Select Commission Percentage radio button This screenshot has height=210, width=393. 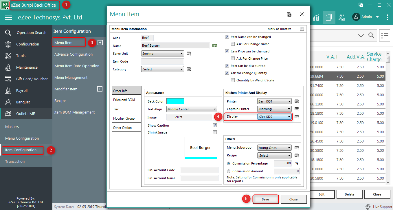click(x=229, y=163)
